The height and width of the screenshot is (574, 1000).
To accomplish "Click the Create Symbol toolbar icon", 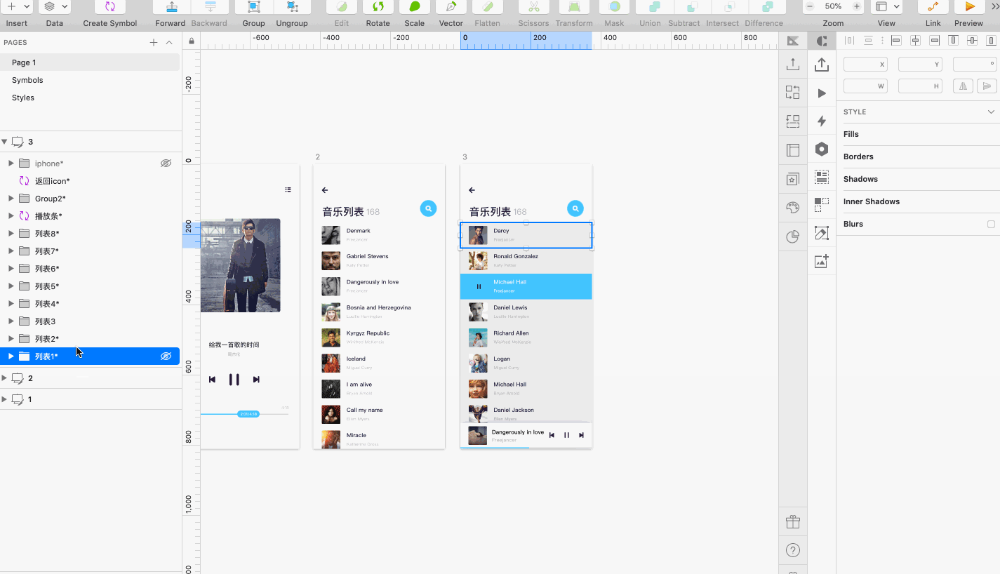I will click(x=110, y=7).
